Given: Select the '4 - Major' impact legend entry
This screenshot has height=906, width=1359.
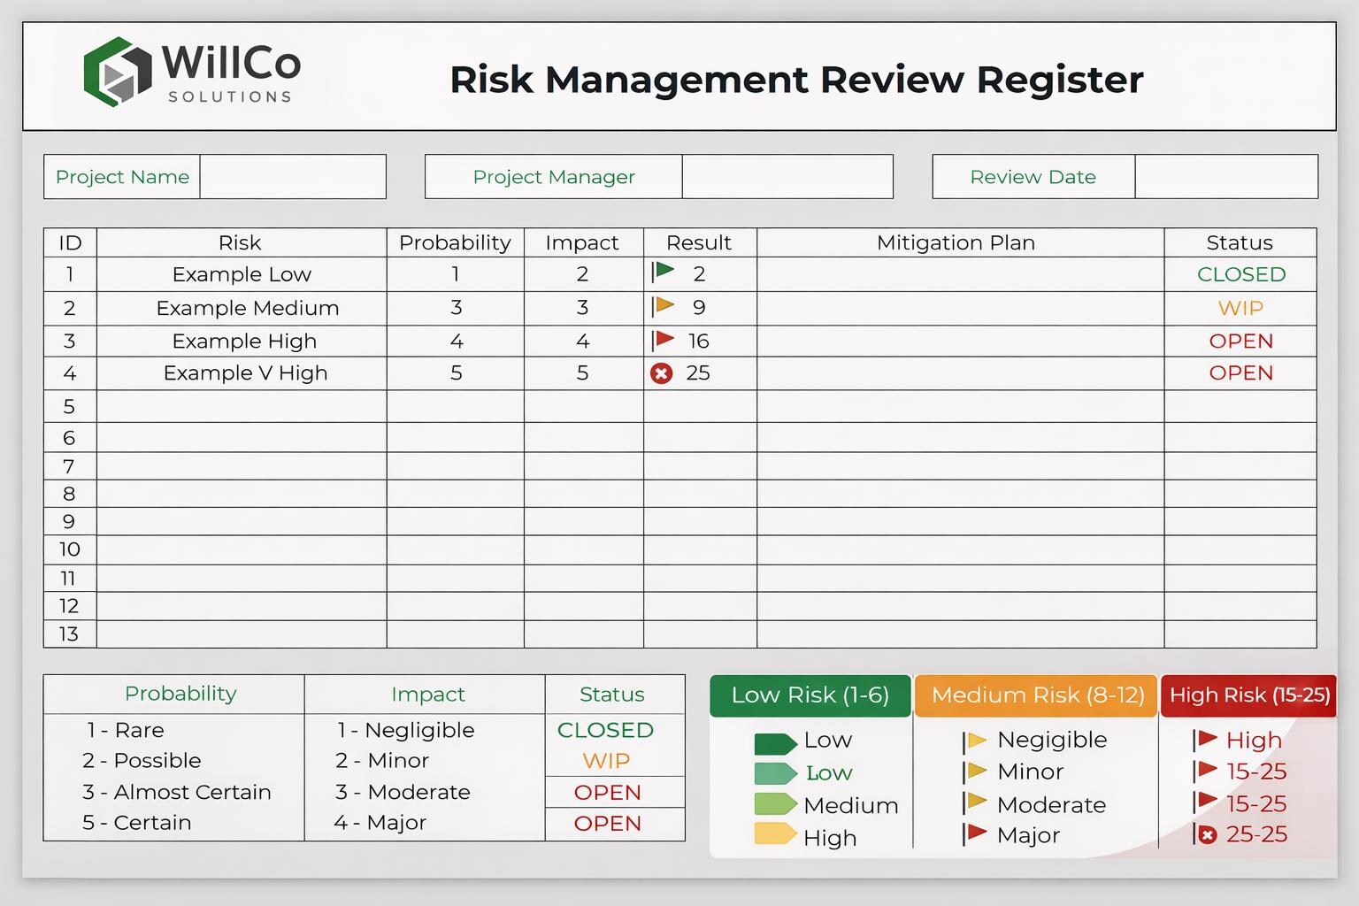Looking at the screenshot, I should point(380,823).
